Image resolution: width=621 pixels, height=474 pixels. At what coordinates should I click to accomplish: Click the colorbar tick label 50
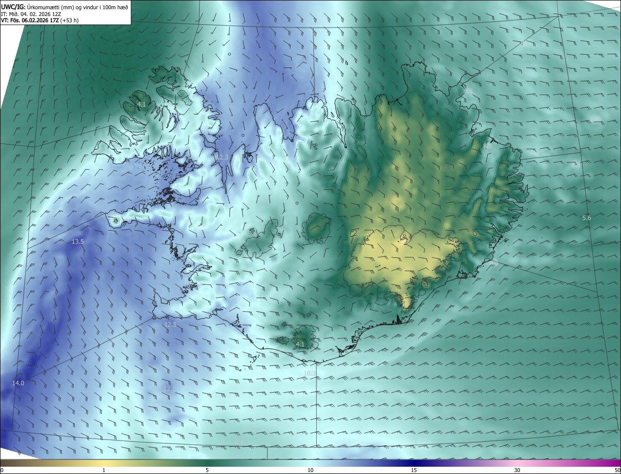[617, 470]
